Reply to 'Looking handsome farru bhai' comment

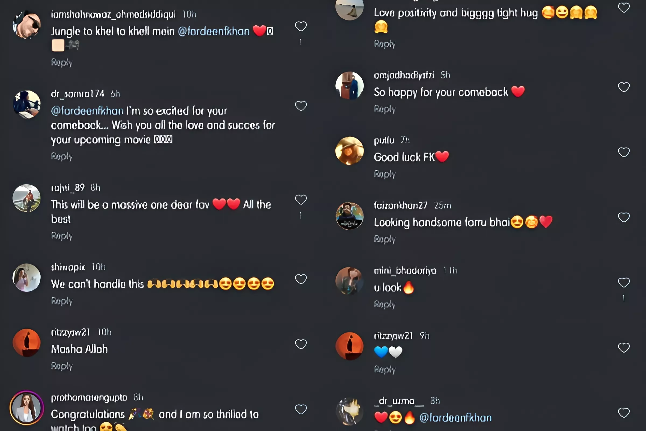[x=385, y=239]
